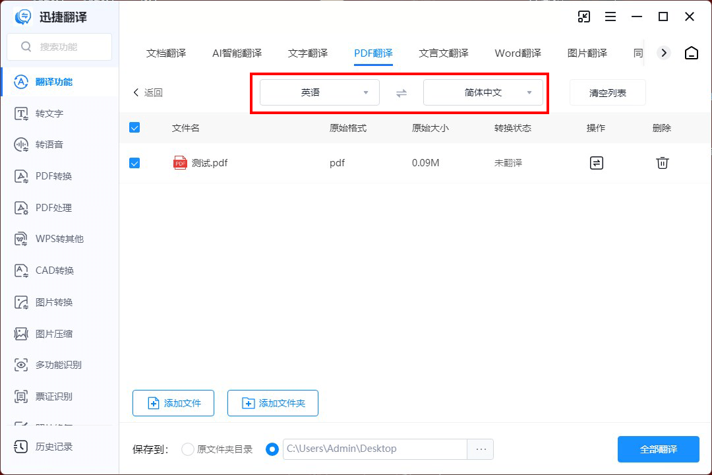Screen dimensions: 712x475
Task: Click the 添加文件 button
Action: [173, 403]
